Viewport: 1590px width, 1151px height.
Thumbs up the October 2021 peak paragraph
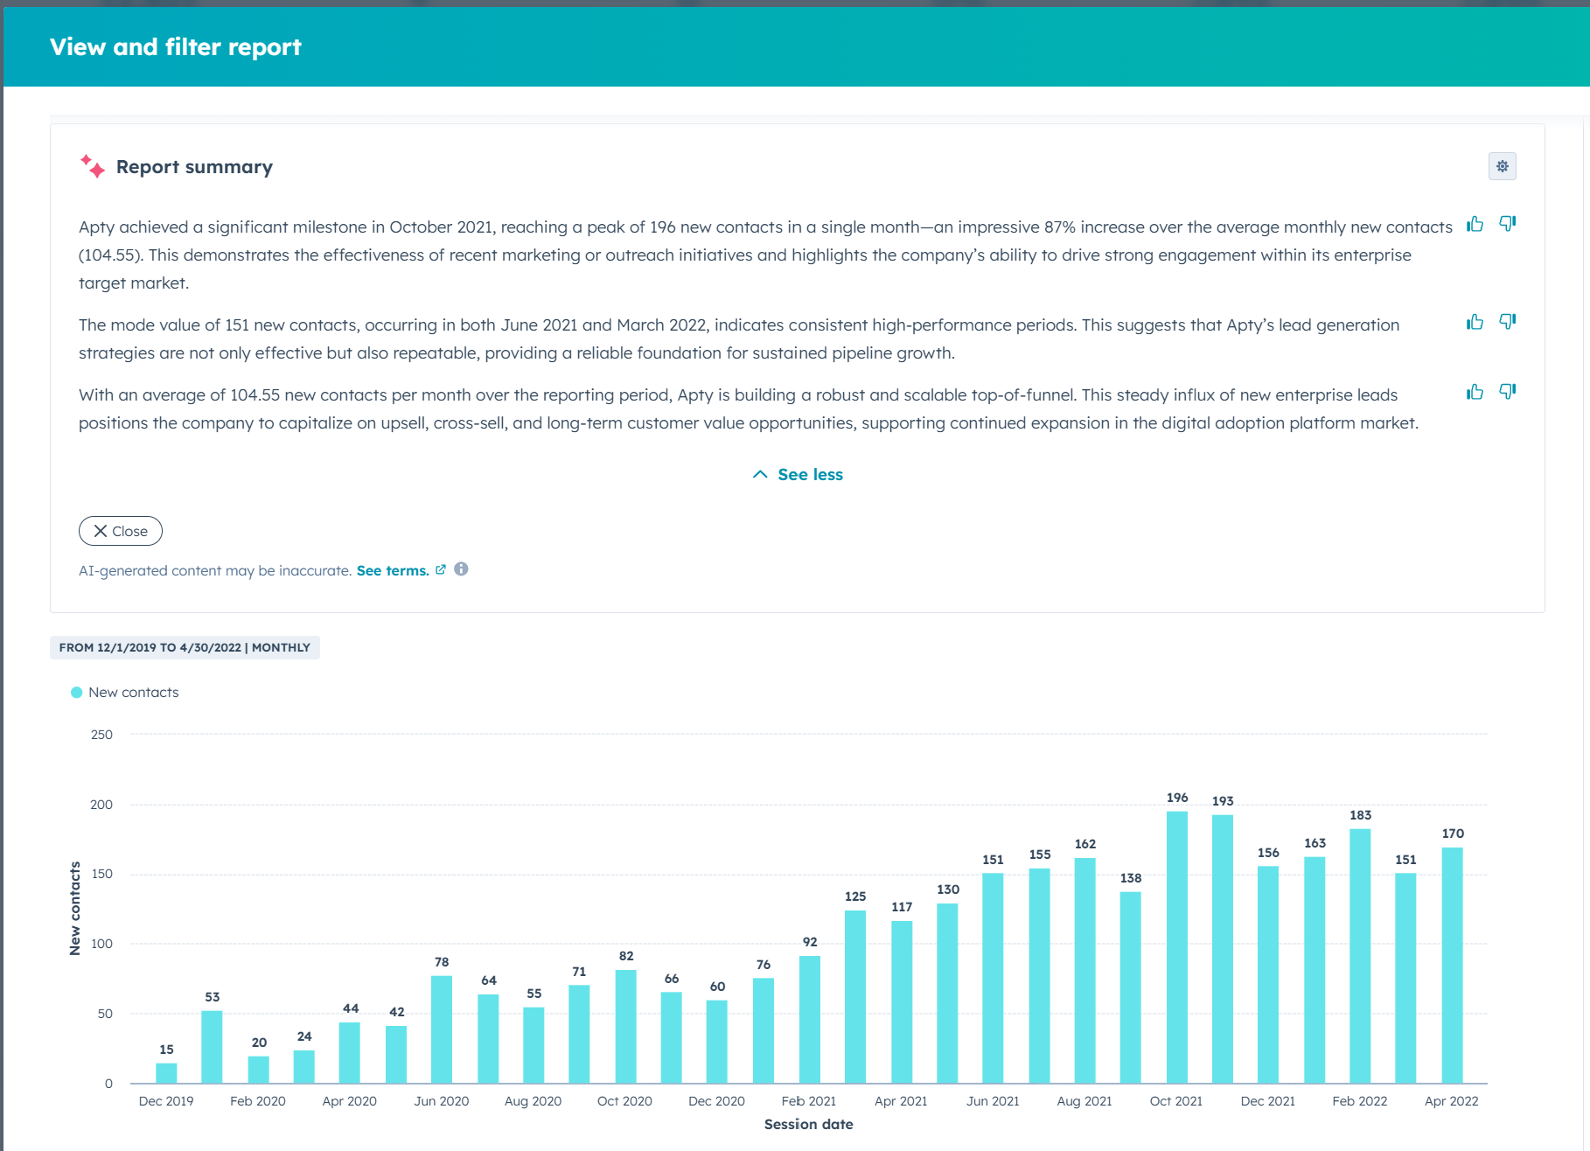pos(1475,224)
